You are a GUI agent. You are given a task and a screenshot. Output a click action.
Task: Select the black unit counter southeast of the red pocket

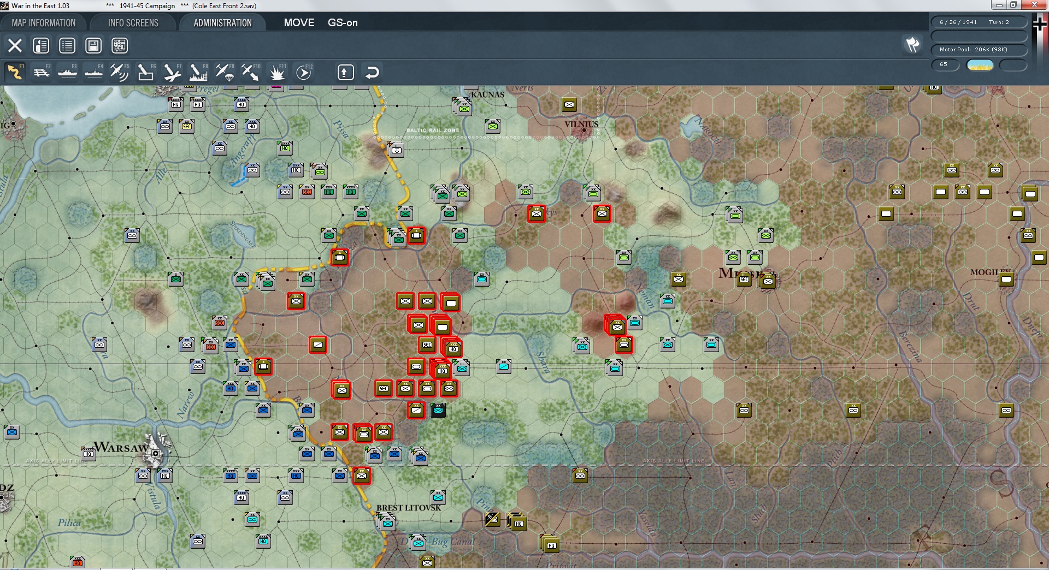click(438, 410)
